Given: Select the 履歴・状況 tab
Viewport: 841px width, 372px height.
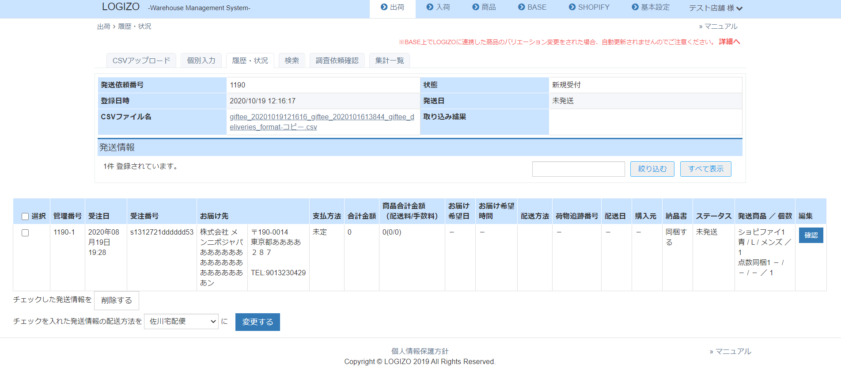Looking at the screenshot, I should 250,61.
